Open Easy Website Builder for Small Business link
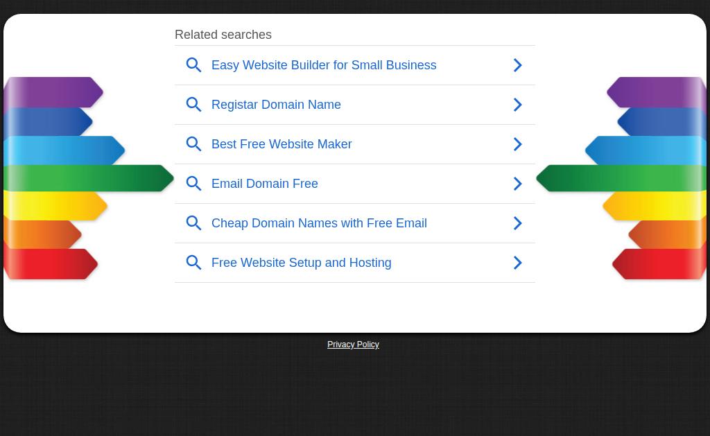The height and width of the screenshot is (436, 710). [324, 65]
